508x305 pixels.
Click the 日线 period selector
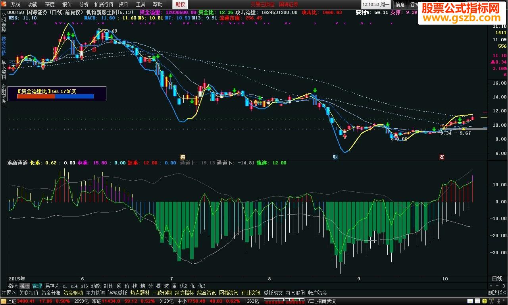coord(497,279)
